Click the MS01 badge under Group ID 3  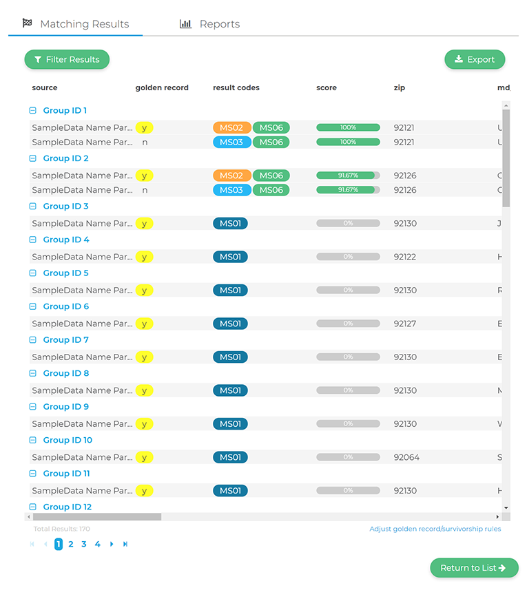click(x=230, y=223)
